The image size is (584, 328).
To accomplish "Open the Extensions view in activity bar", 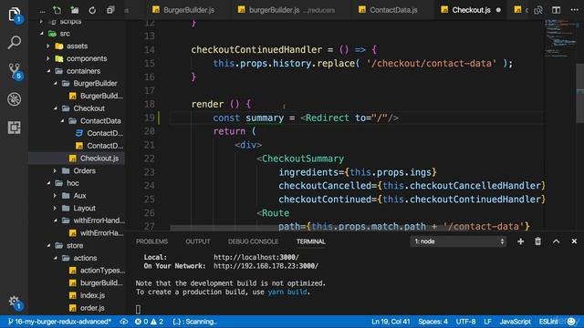I will [15, 128].
